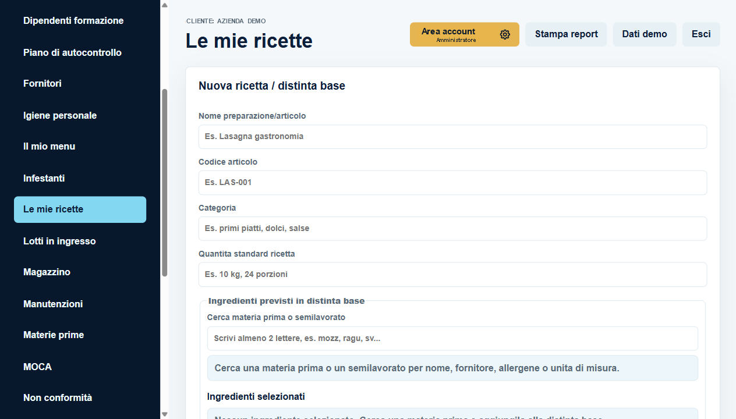Click the Categoria input field
This screenshot has height=419, width=736.
coord(452,229)
